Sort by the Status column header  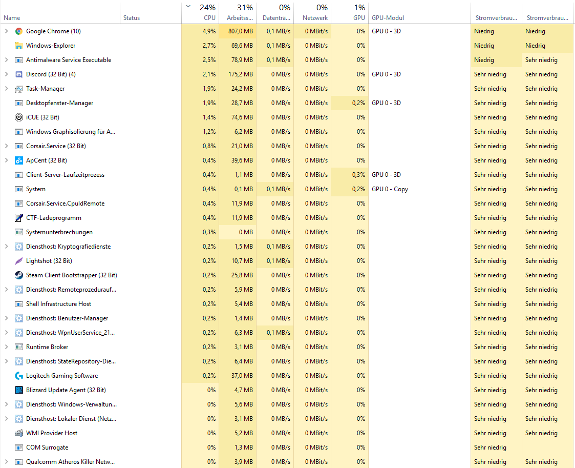click(x=131, y=17)
